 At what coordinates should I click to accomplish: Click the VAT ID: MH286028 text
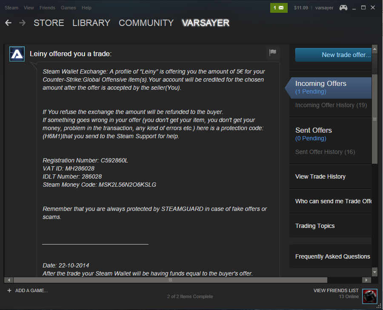(69, 168)
